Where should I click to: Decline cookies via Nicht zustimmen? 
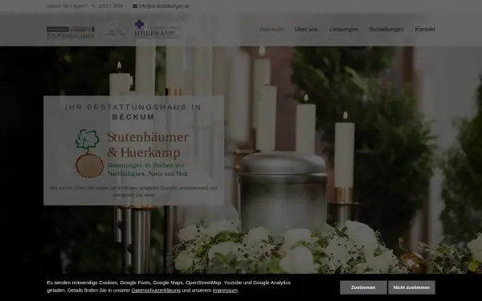411,287
